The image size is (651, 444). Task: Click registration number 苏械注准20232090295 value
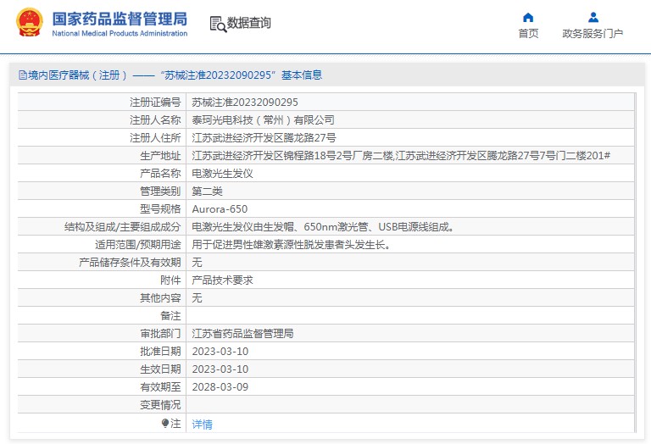[x=245, y=102]
